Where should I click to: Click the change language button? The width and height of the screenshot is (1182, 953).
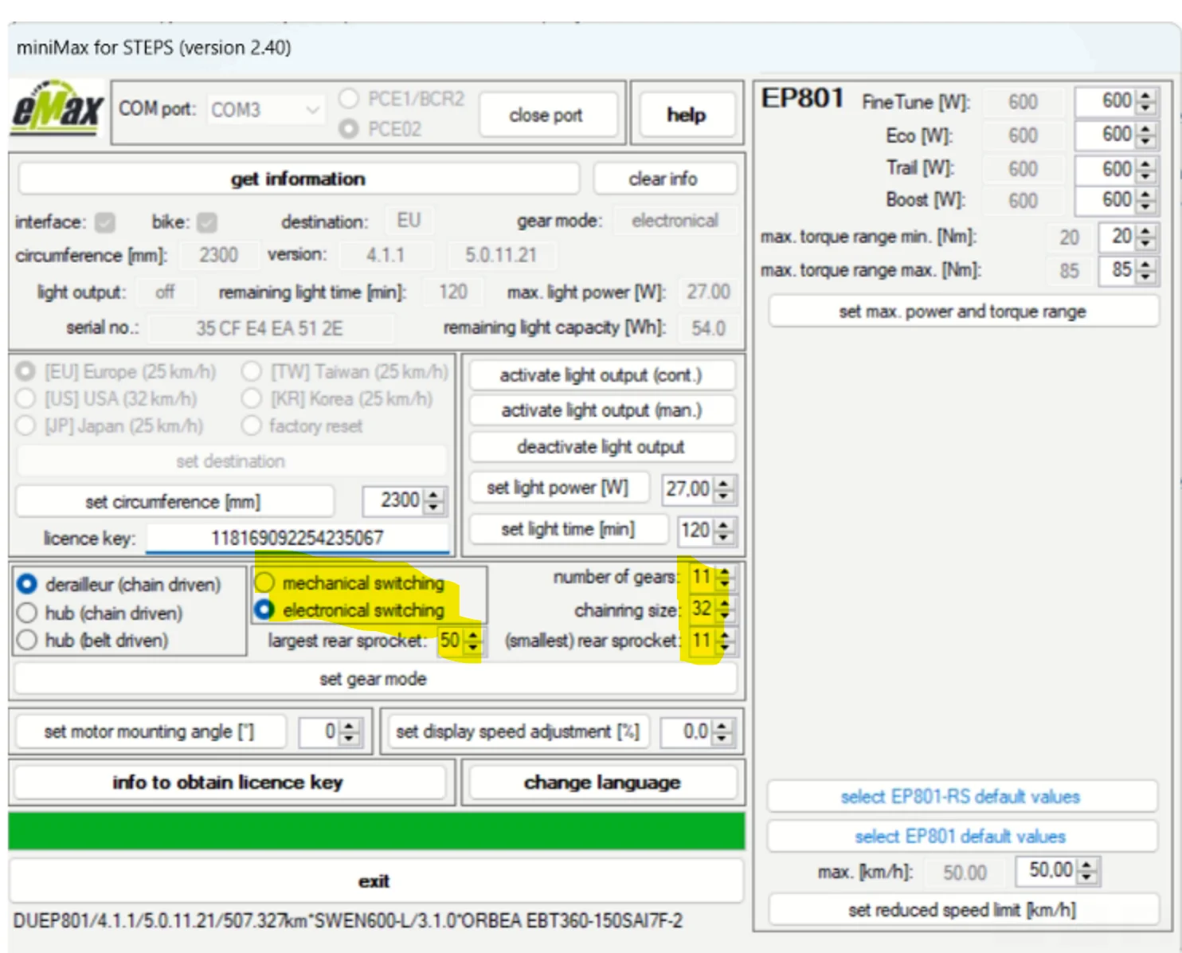click(602, 782)
